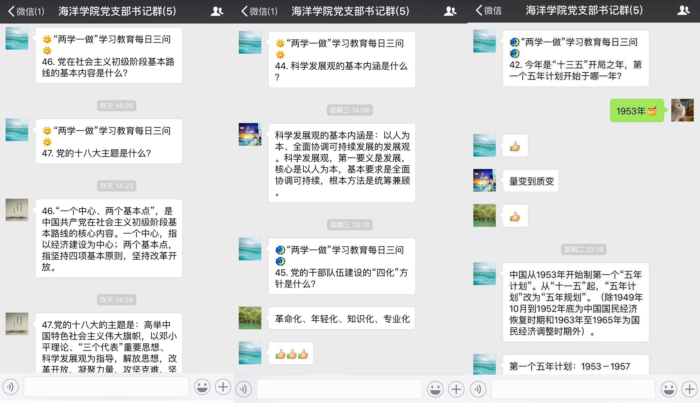
Task: Open plus attachments menu in right chat
Action: 689,389
